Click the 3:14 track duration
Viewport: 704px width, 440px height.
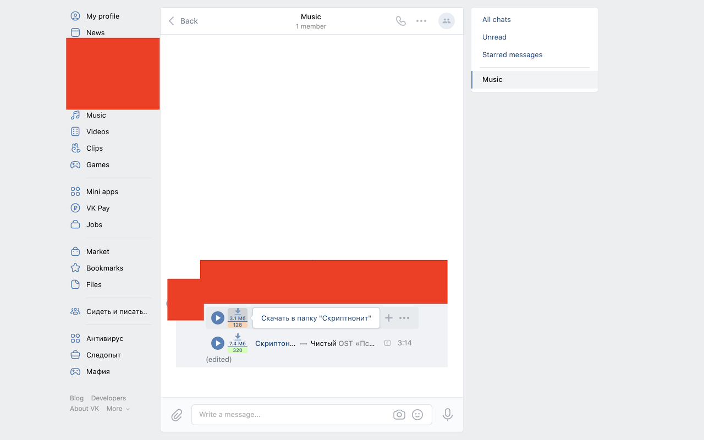405,343
